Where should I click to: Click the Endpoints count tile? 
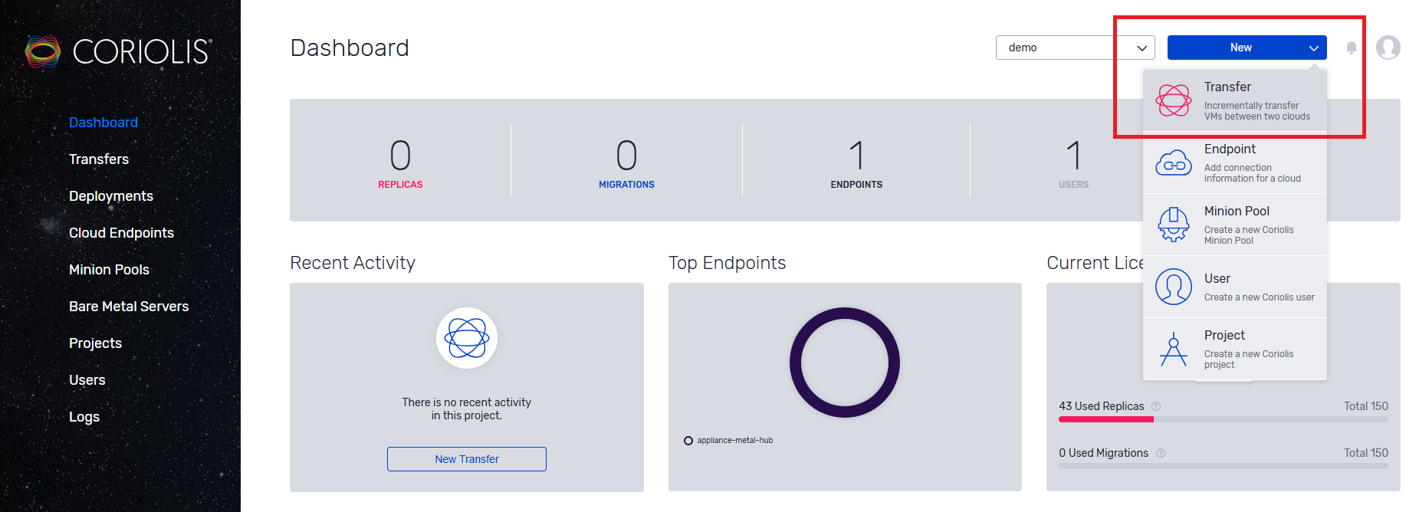pyautogui.click(x=856, y=163)
